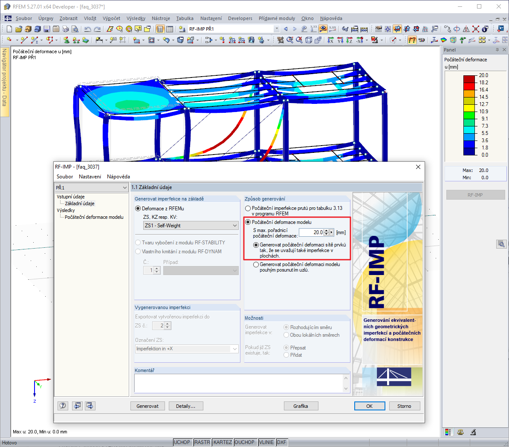
Task: Select 'Vlastního kmitání z modulu RF-DYNAM' option
Action: click(x=138, y=251)
